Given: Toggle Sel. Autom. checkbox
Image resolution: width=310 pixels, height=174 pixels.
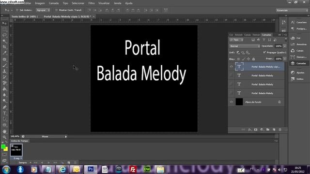Looking at the screenshot, I should [x=17, y=10].
